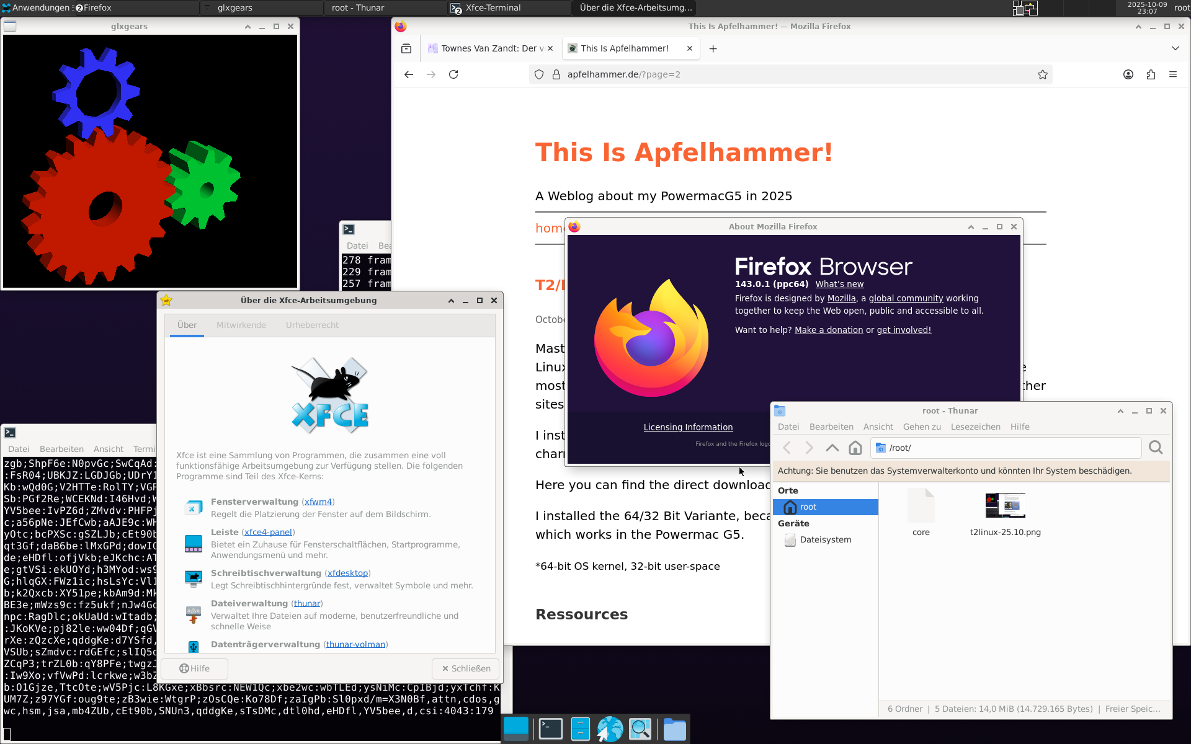The image size is (1191, 744).
Task: Open the Lesezeichen menu in Thunar
Action: pyautogui.click(x=975, y=427)
